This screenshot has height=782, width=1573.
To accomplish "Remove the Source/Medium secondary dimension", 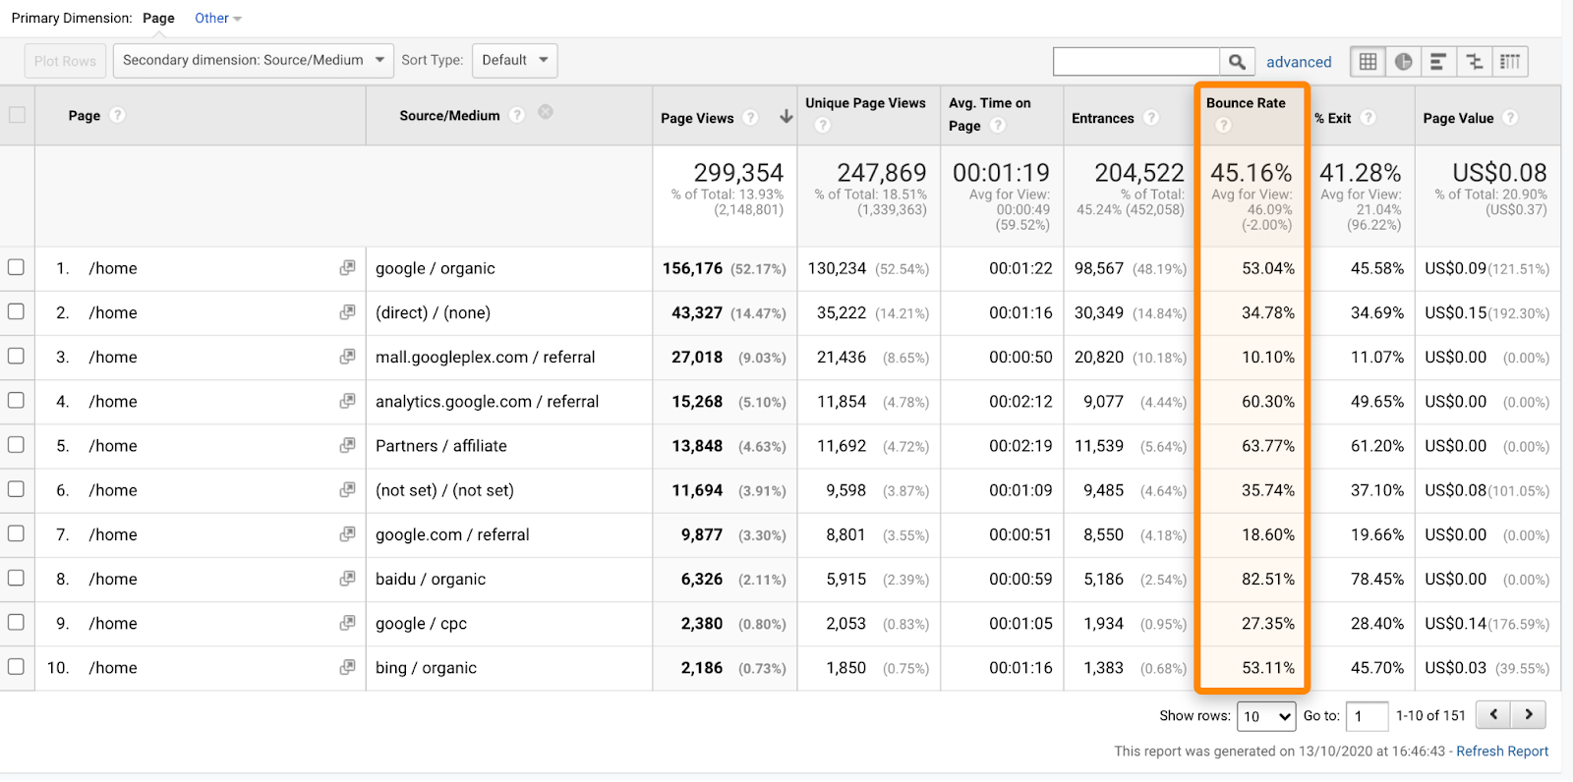I will [x=546, y=112].
